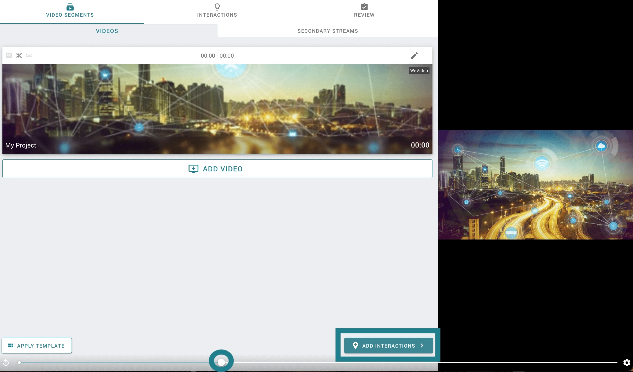This screenshot has width=633, height=372.
Task: Open player settings gear icon
Action: [x=627, y=363]
